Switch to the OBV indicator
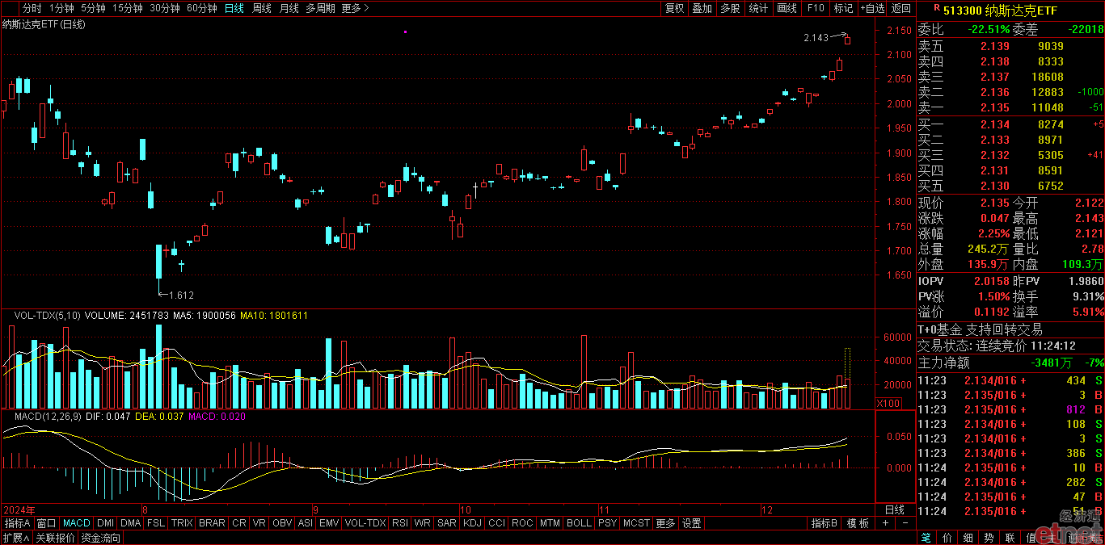 click(282, 523)
